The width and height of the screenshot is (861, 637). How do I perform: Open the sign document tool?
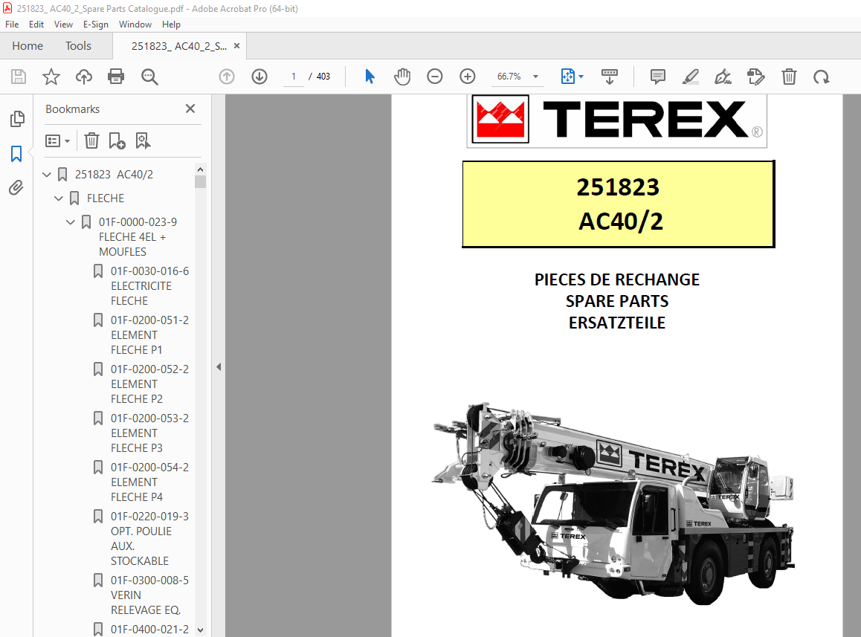click(723, 77)
